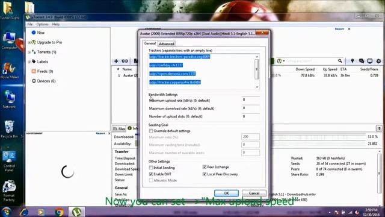385x217 pixels.
Task: Click Cancel in torrent properties dialog
Action: (x=254, y=193)
